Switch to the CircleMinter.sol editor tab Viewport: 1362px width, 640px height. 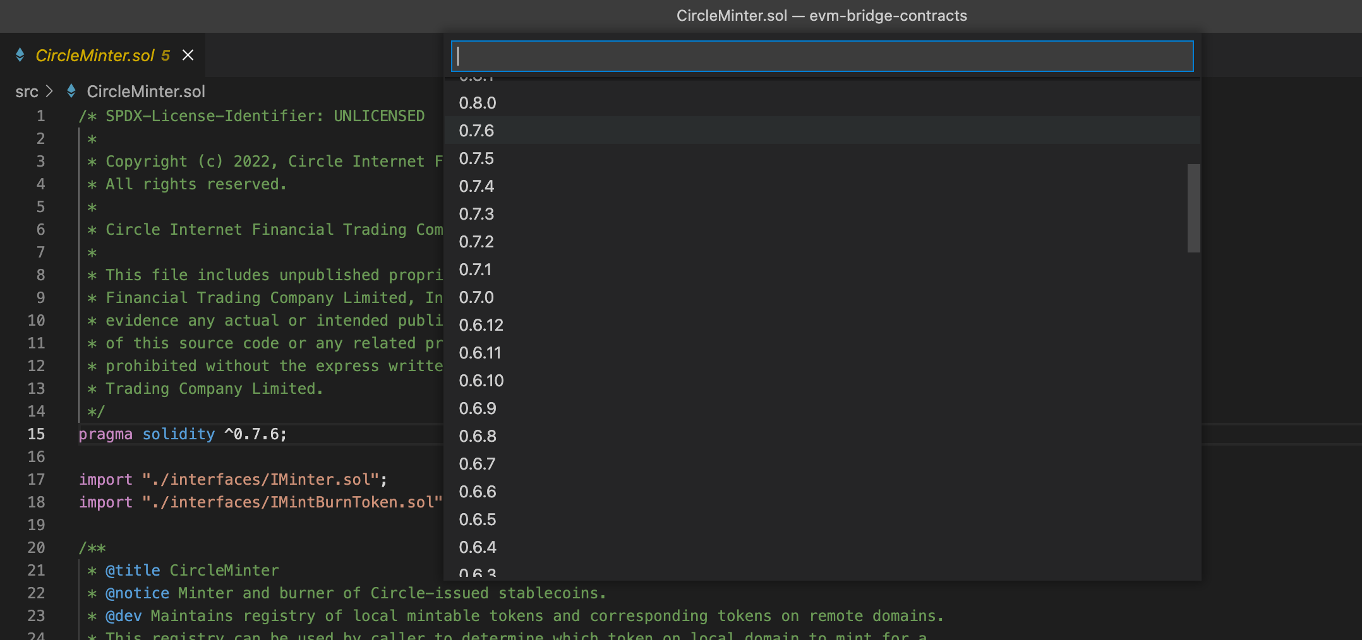(102, 56)
